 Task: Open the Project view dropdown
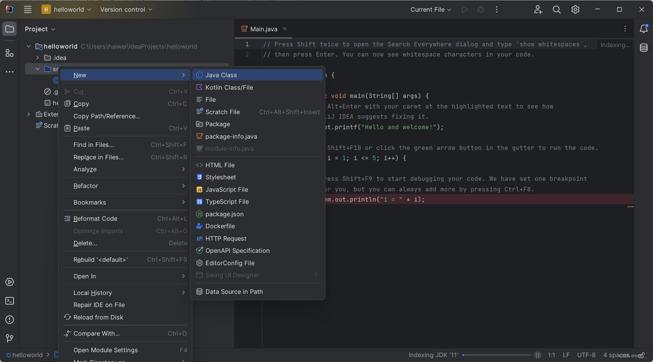[40, 29]
